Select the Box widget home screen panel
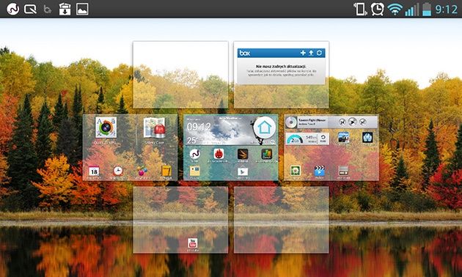The width and height of the screenshot is (462, 277). (281, 75)
